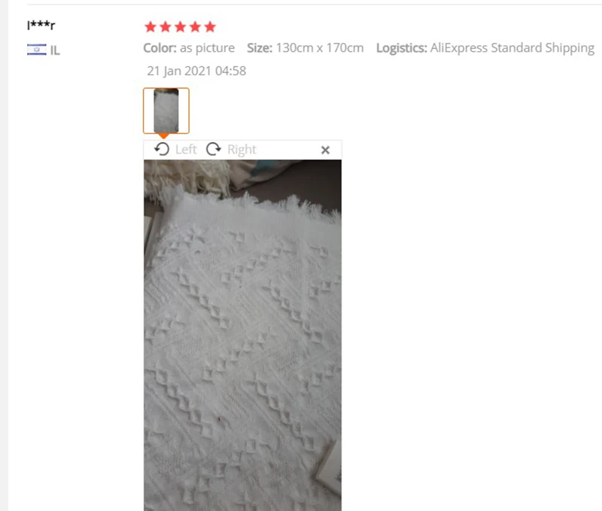Click the third red rating star

180,27
